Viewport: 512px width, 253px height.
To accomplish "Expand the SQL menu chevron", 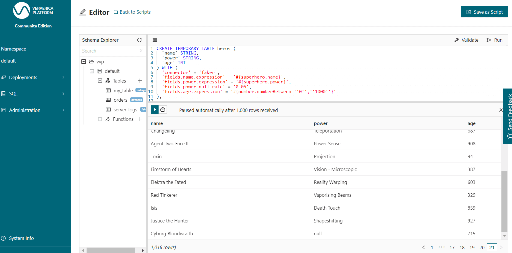I will pos(63,94).
